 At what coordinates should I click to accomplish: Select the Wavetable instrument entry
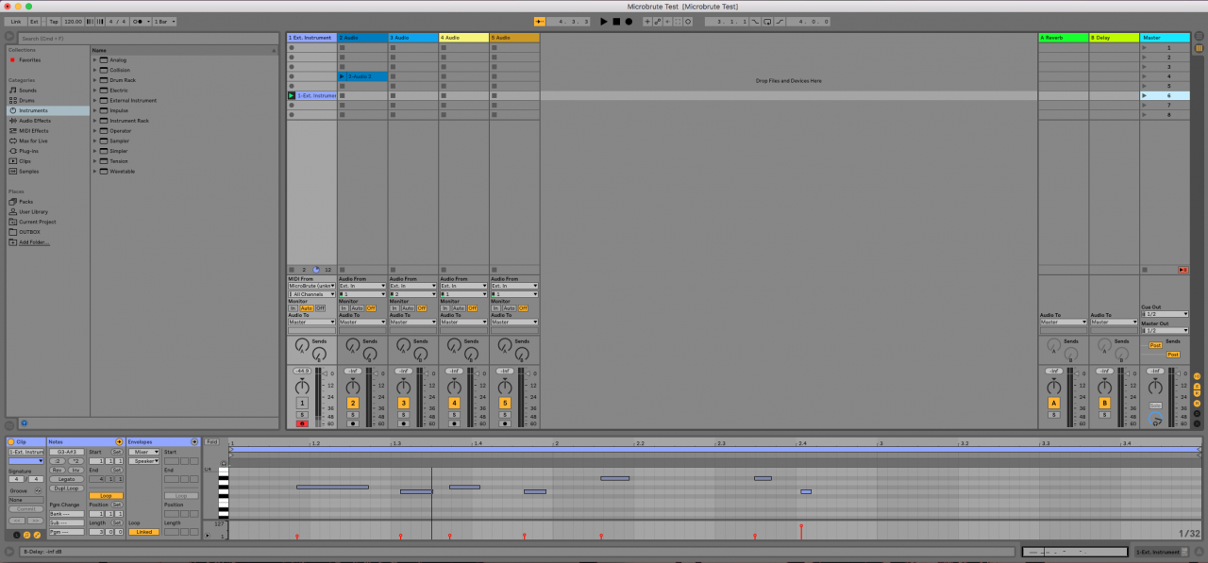coord(123,171)
